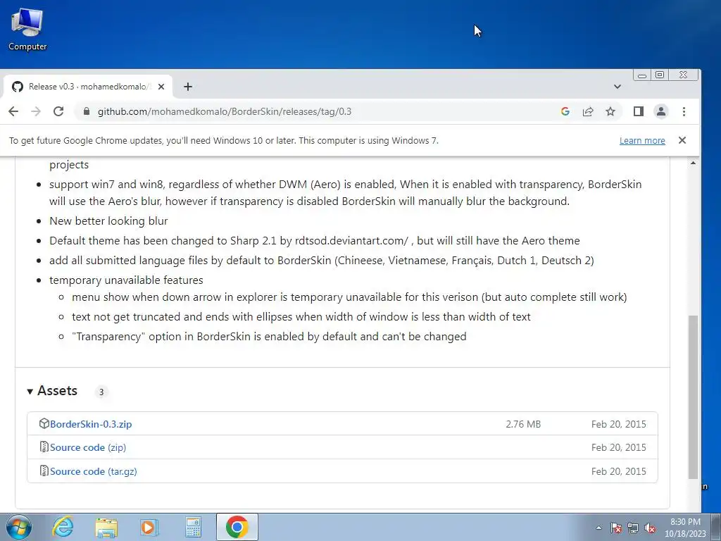The image size is (721, 541).
Task: Launch Internet Explorer from taskbar
Action: pyautogui.click(x=62, y=527)
